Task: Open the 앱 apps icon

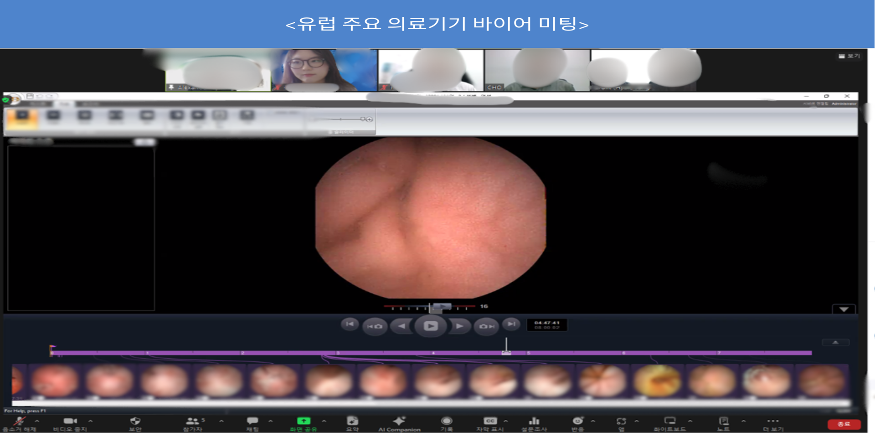Action: point(621,421)
